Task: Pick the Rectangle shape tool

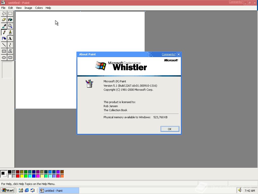Action: 4,51
